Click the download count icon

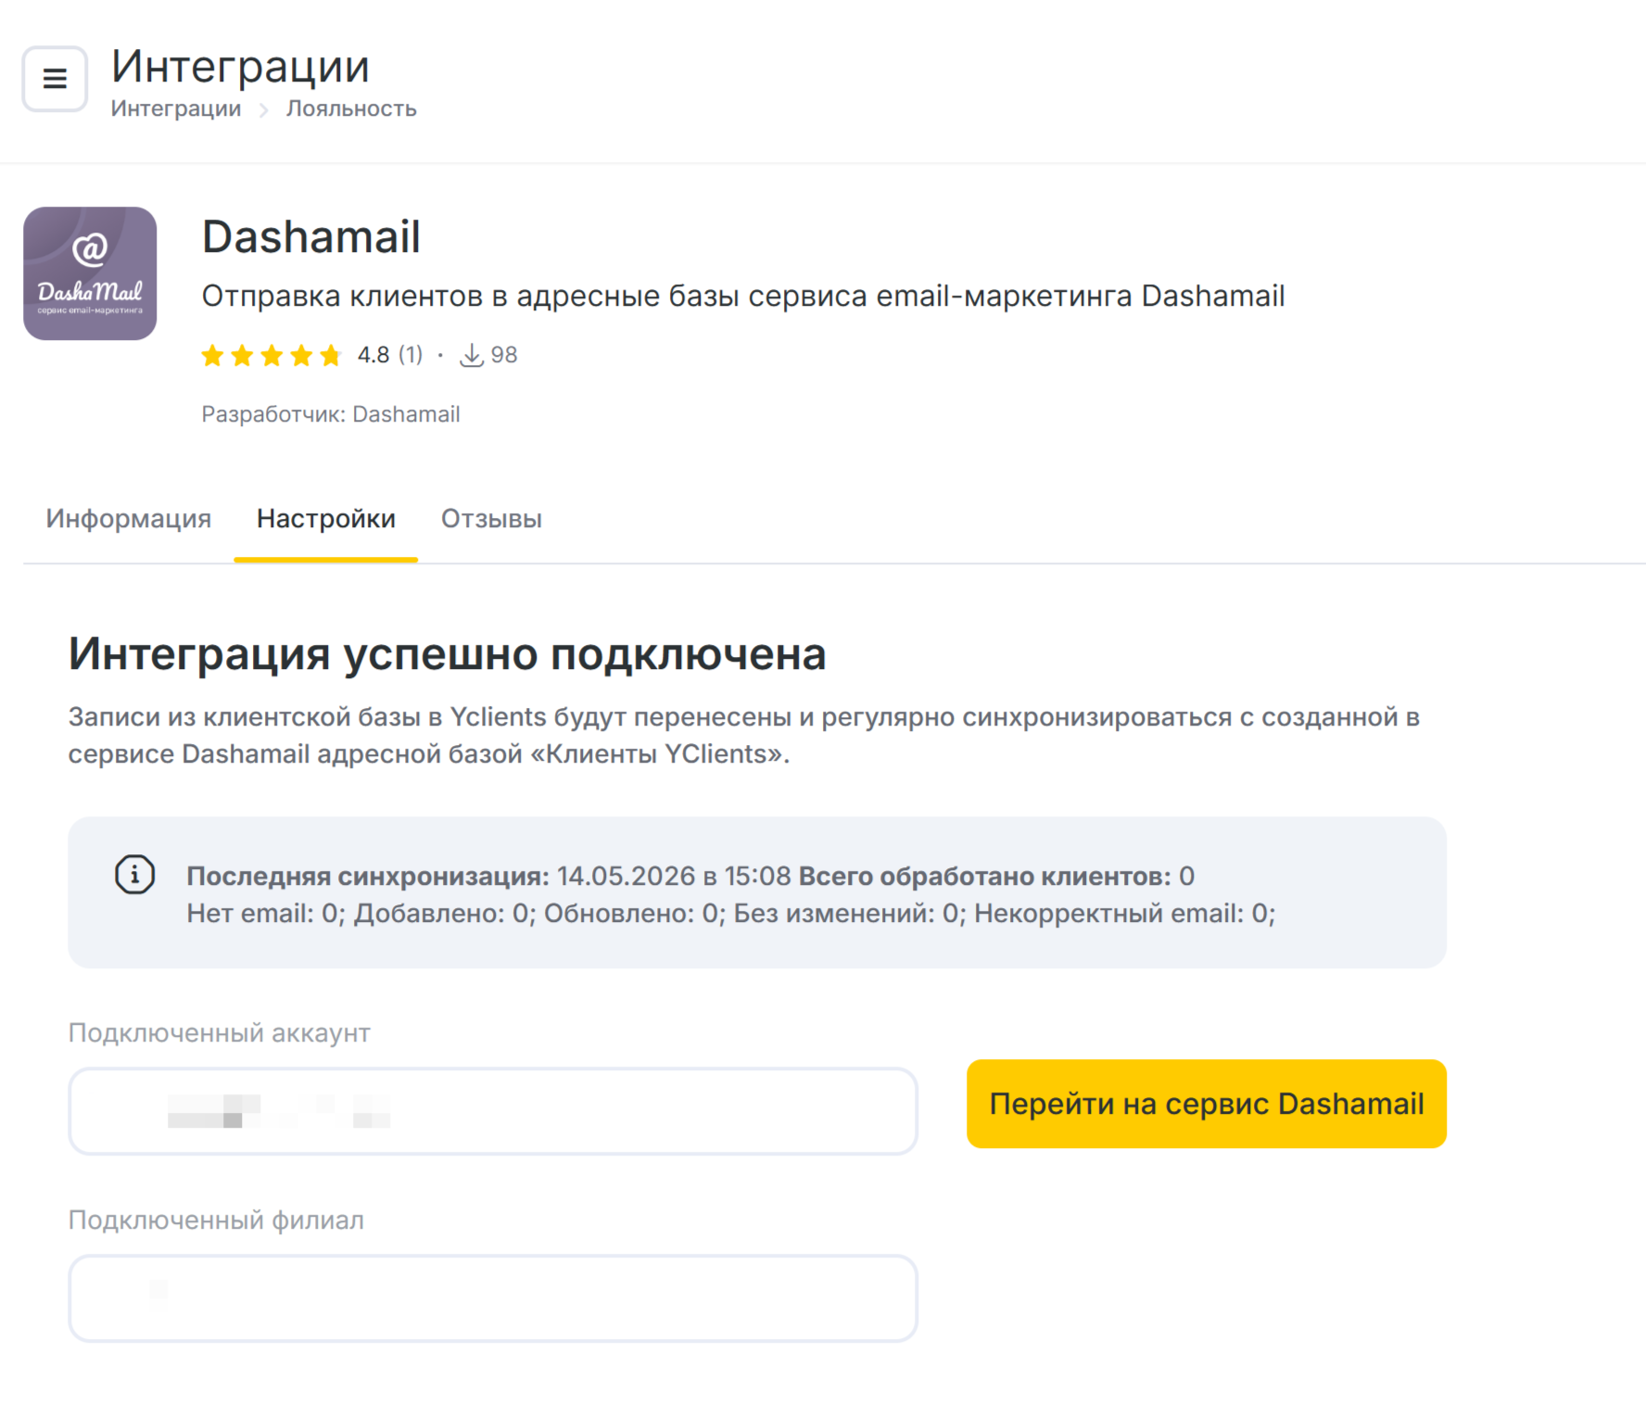(472, 355)
